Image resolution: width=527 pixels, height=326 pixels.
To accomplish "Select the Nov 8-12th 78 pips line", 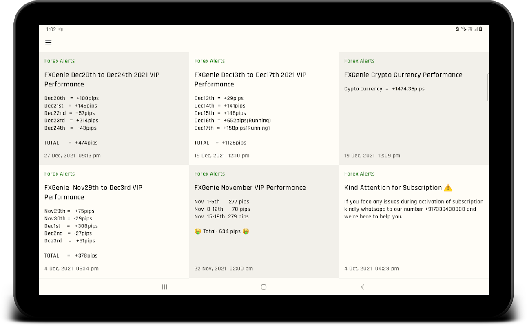I will pyautogui.click(x=222, y=209).
